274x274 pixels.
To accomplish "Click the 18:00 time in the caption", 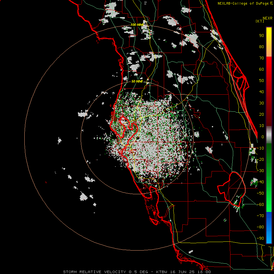I will coord(205,272).
